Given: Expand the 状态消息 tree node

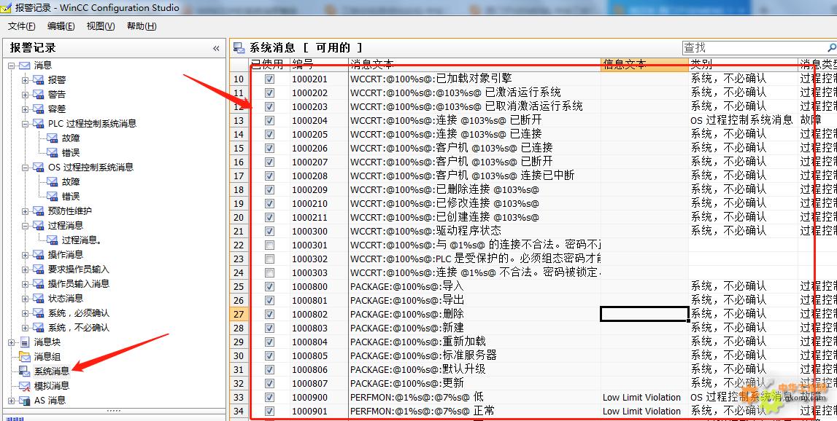Looking at the screenshot, I should (25, 299).
